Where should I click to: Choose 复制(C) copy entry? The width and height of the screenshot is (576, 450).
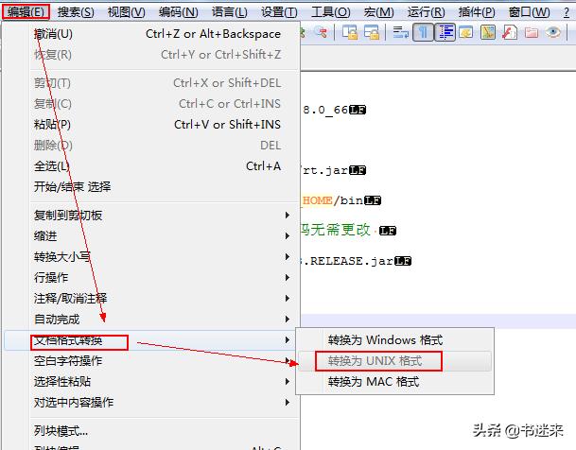[151, 104]
